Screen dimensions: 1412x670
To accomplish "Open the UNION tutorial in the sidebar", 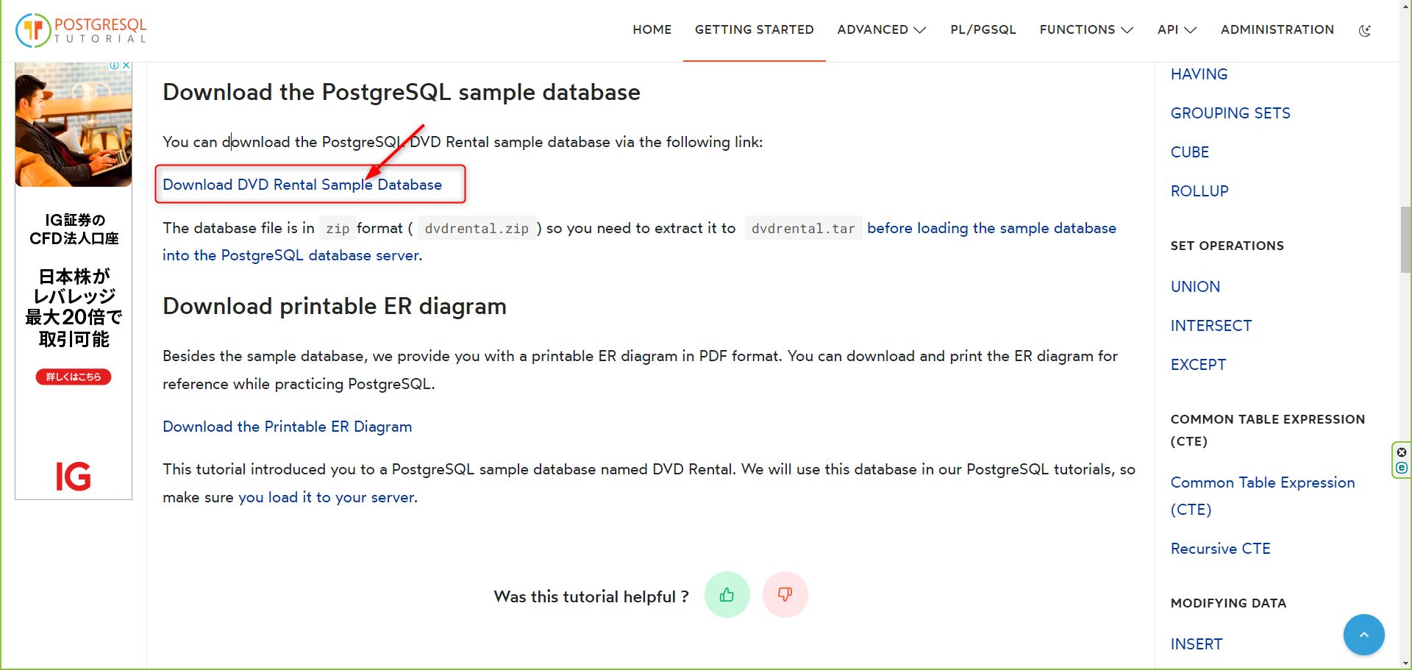I will tap(1195, 286).
